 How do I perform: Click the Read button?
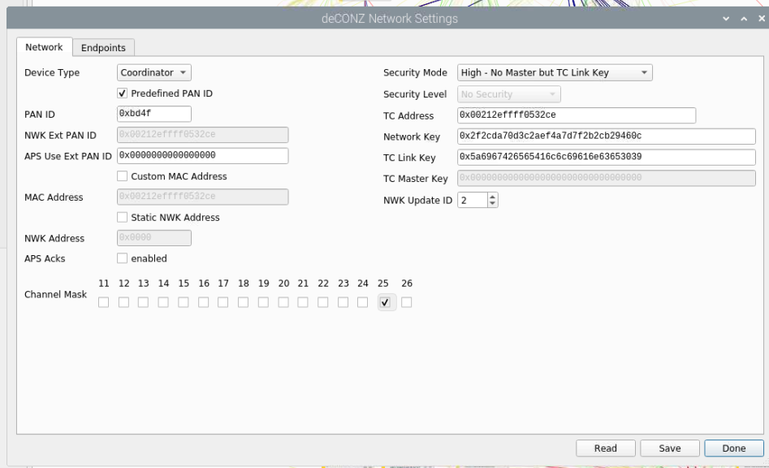606,448
